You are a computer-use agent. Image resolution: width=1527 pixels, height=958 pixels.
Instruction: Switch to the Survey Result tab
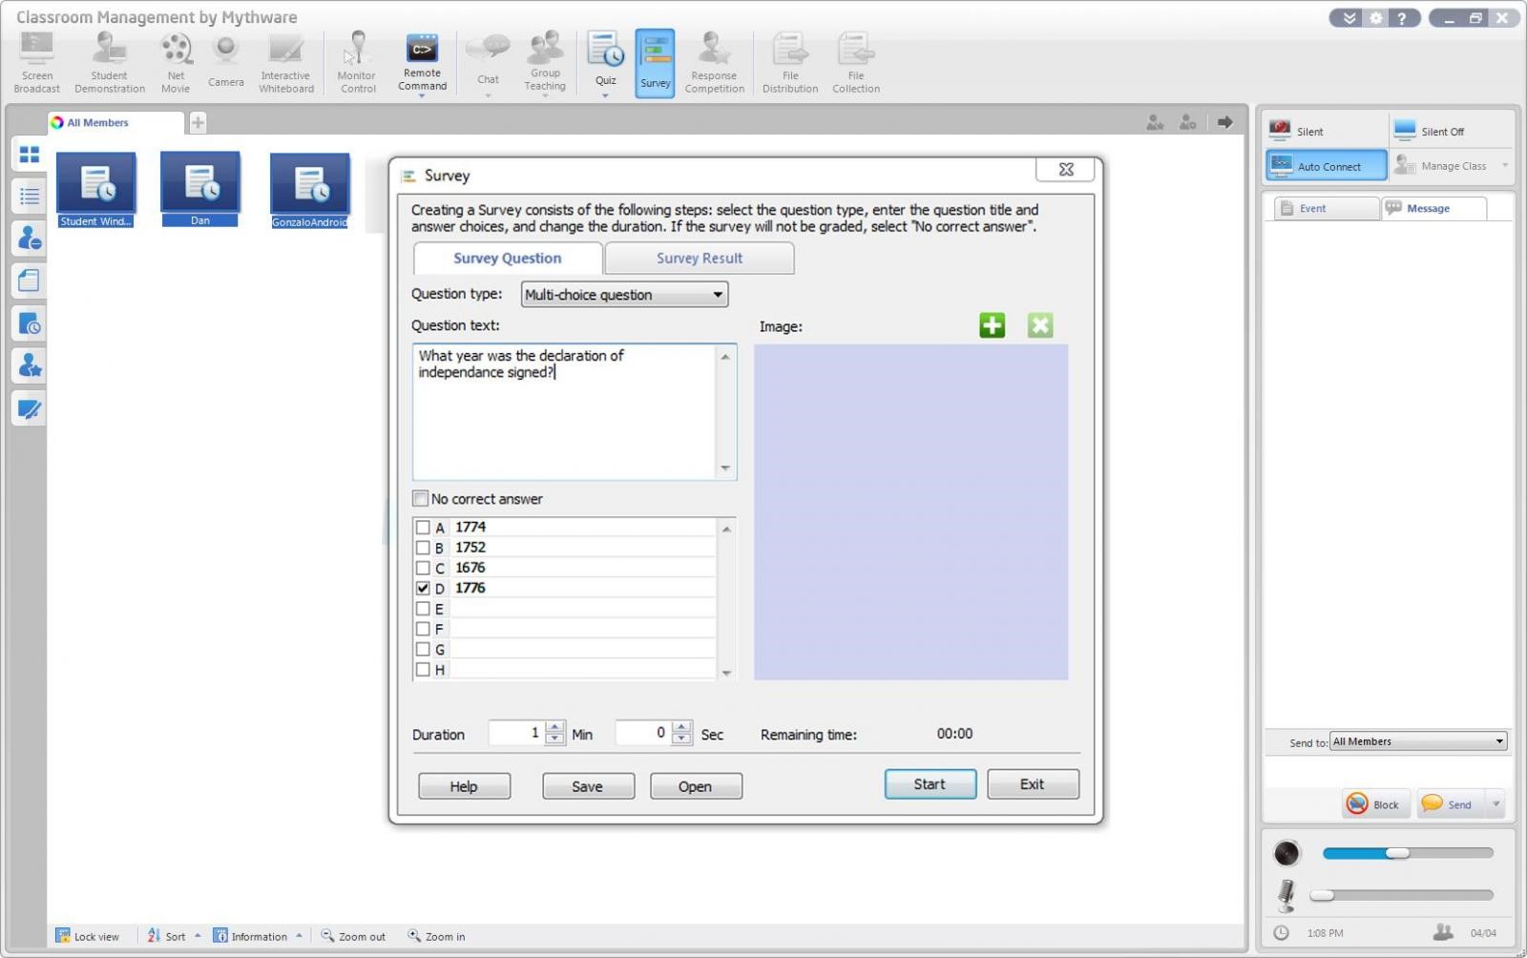(x=699, y=259)
